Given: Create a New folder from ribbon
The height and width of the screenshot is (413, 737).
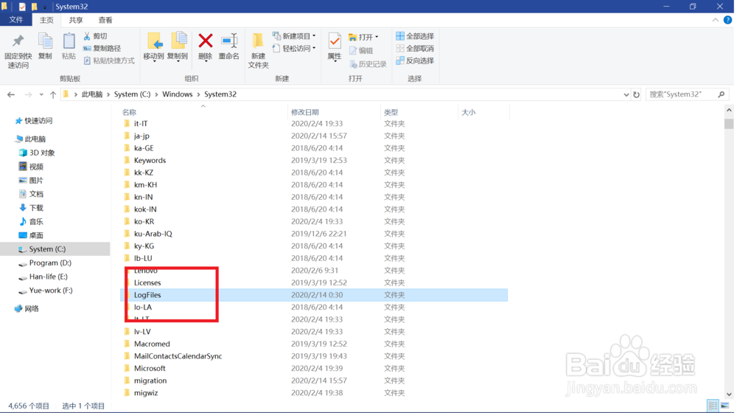Looking at the screenshot, I should click(x=258, y=51).
